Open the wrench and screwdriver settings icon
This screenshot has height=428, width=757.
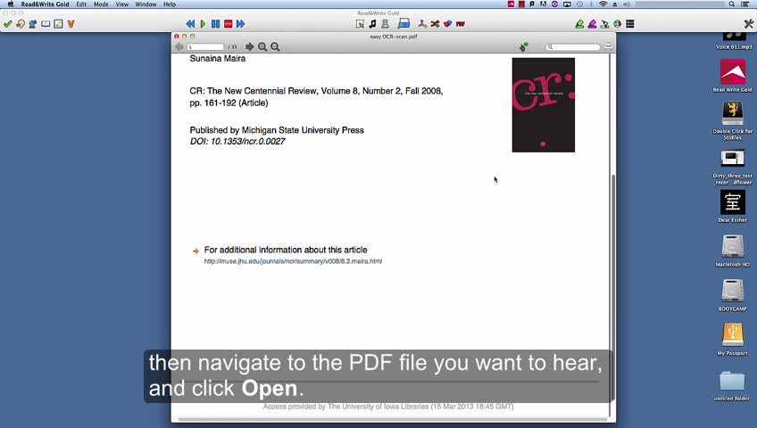click(435, 23)
